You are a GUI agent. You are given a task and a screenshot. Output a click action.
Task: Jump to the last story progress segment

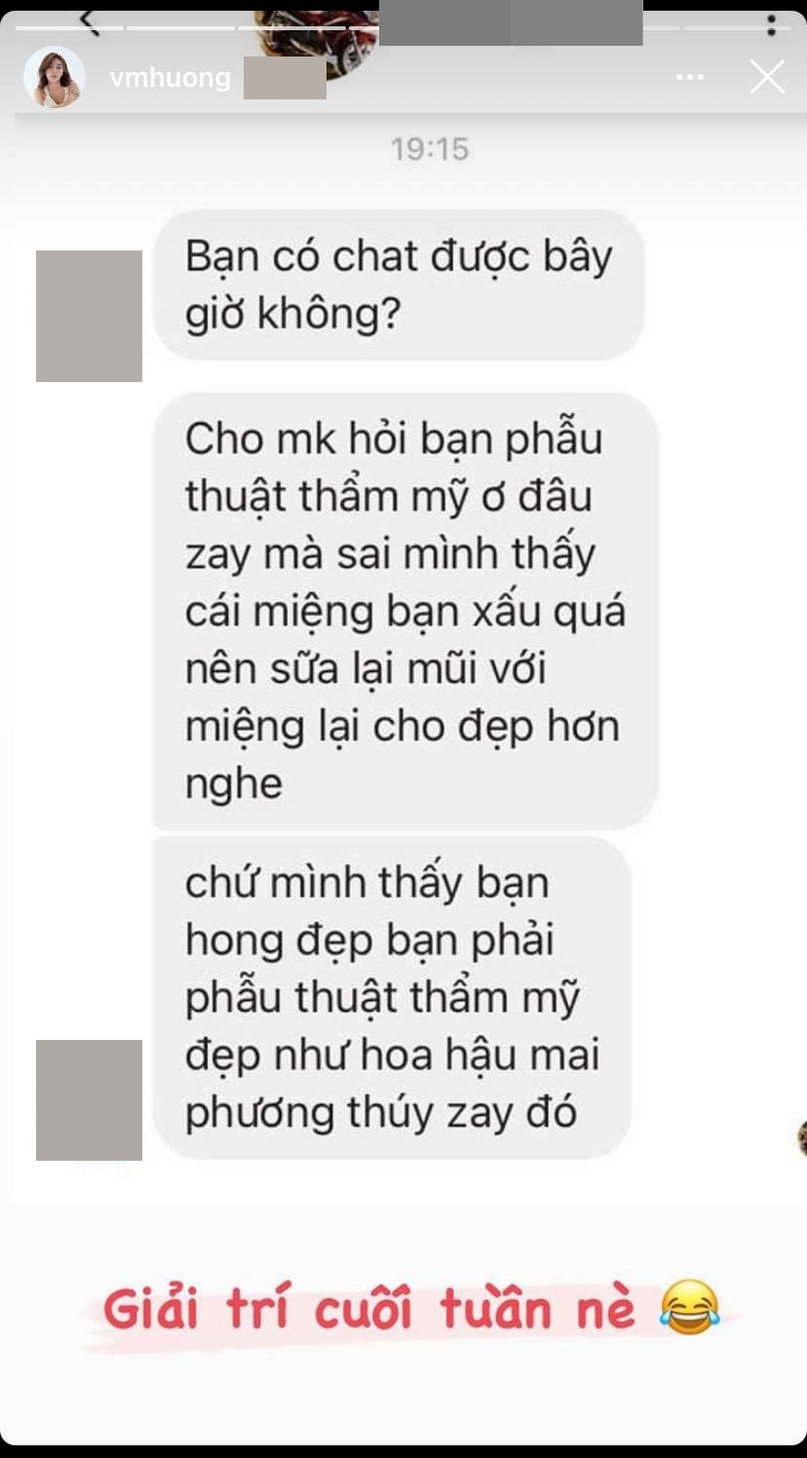tap(737, 27)
